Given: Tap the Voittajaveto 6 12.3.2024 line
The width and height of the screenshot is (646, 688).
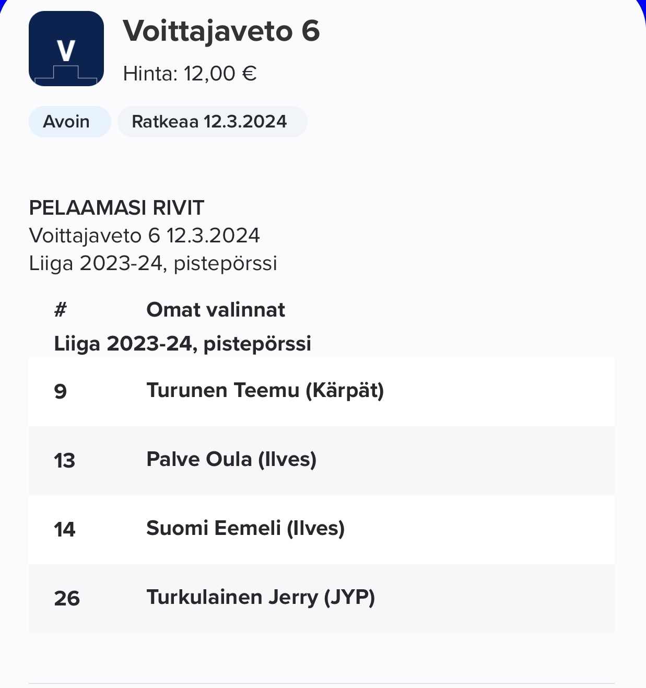Looking at the screenshot, I should pos(145,236).
